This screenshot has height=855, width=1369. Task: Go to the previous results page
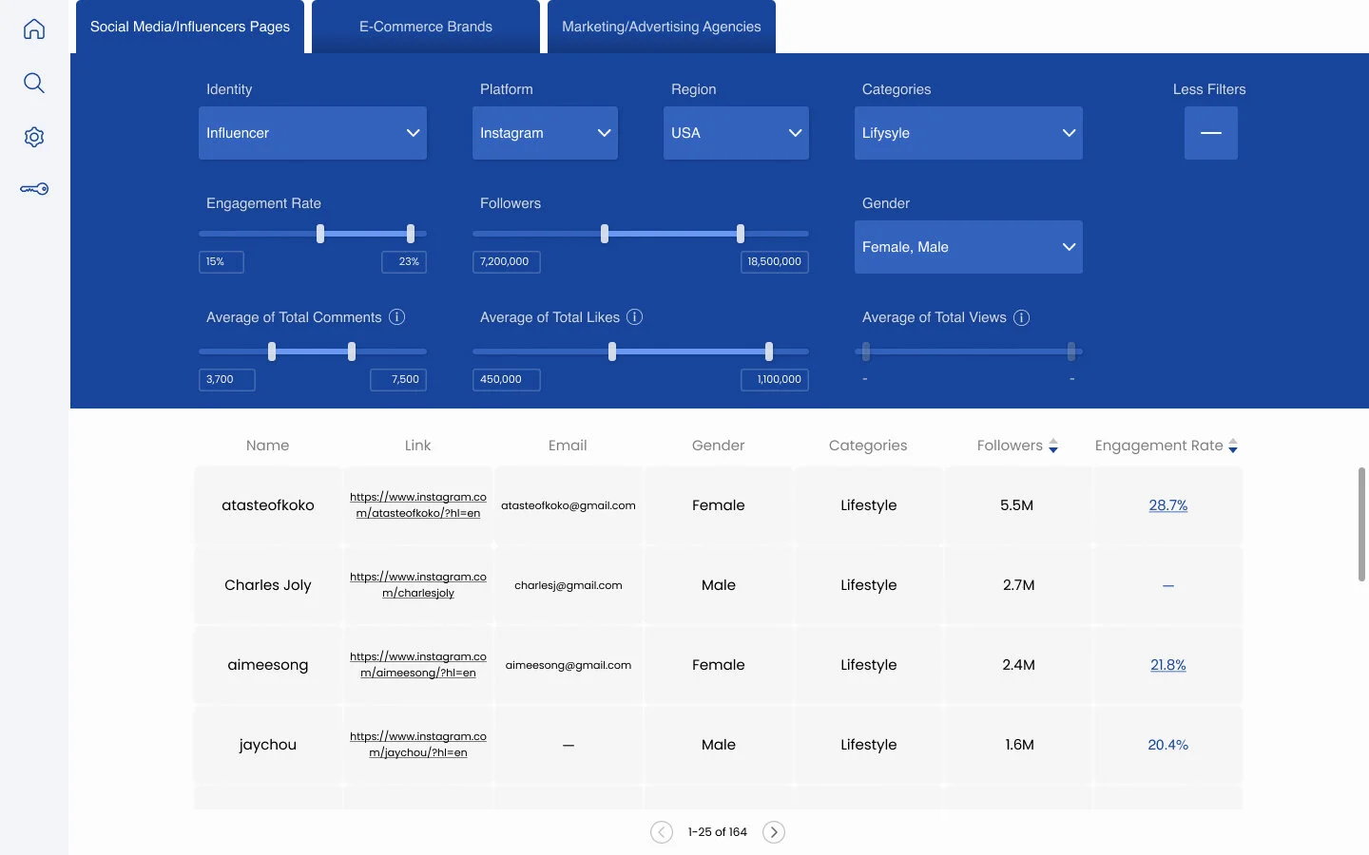(x=662, y=832)
